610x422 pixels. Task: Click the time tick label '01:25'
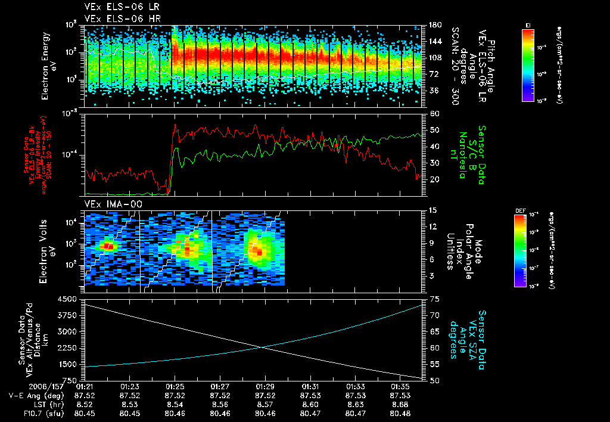175,387
